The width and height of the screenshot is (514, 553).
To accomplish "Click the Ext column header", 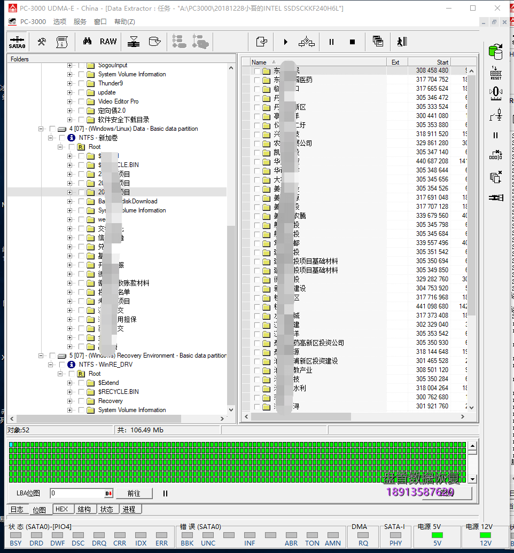I will click(x=397, y=62).
